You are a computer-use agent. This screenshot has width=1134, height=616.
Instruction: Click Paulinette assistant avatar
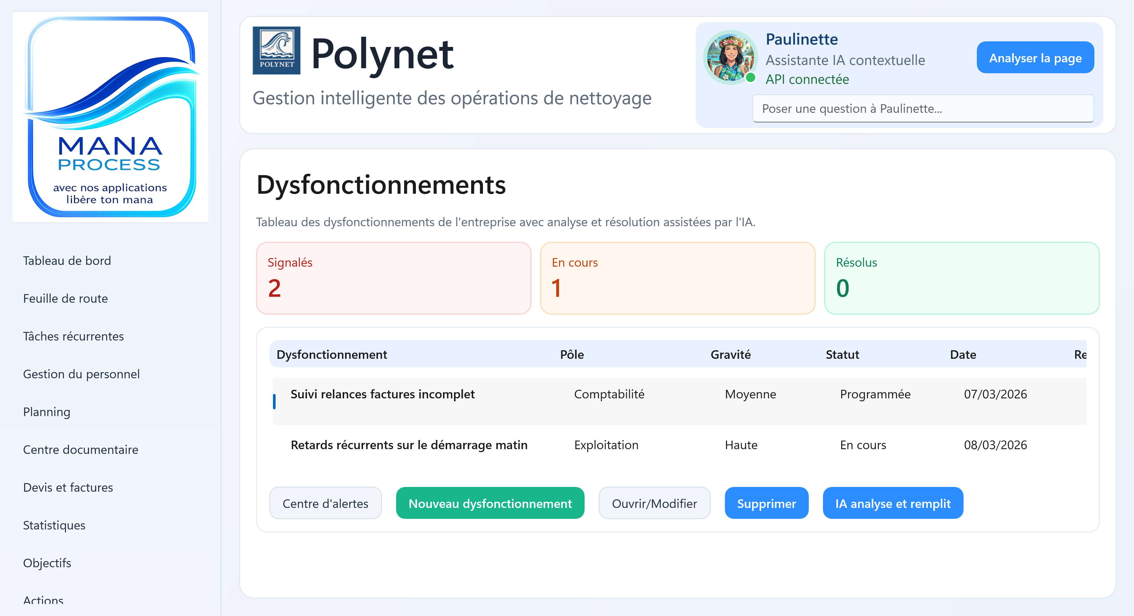point(730,57)
